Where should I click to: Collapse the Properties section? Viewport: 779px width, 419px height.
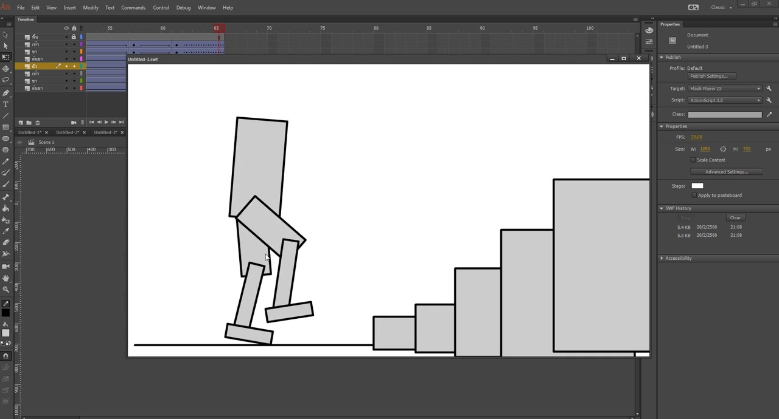662,126
